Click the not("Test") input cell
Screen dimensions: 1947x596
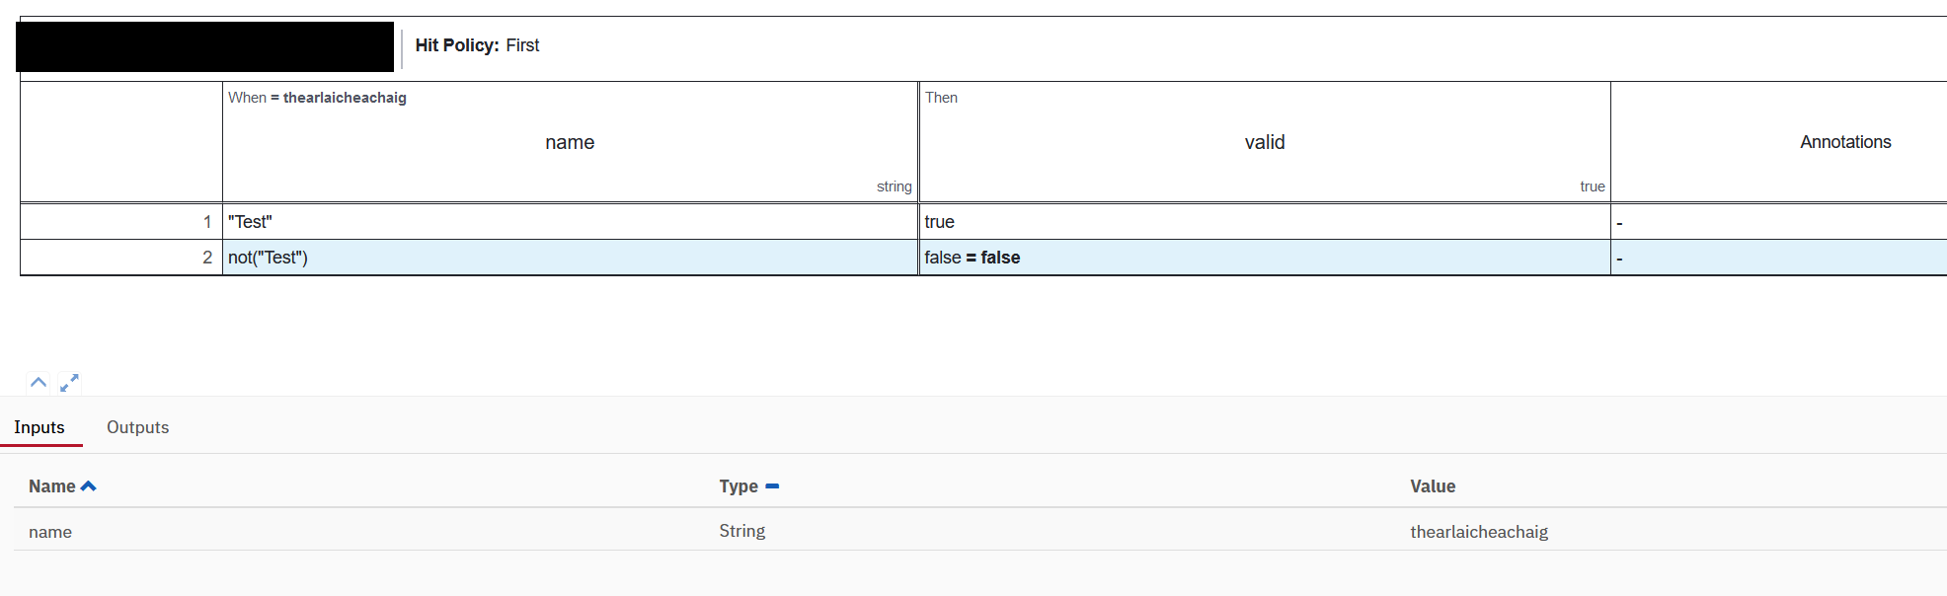[570, 258]
